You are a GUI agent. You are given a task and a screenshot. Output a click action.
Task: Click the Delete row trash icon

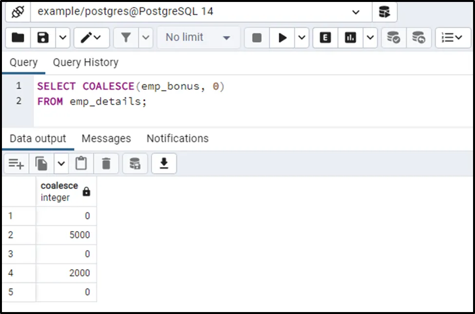[x=106, y=164]
